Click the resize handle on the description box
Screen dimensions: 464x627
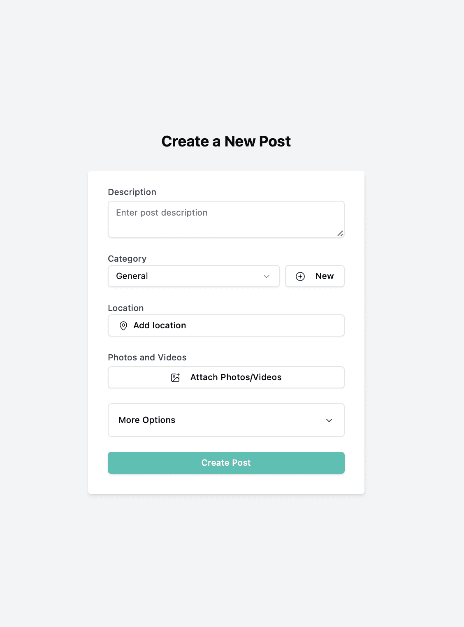pos(340,234)
